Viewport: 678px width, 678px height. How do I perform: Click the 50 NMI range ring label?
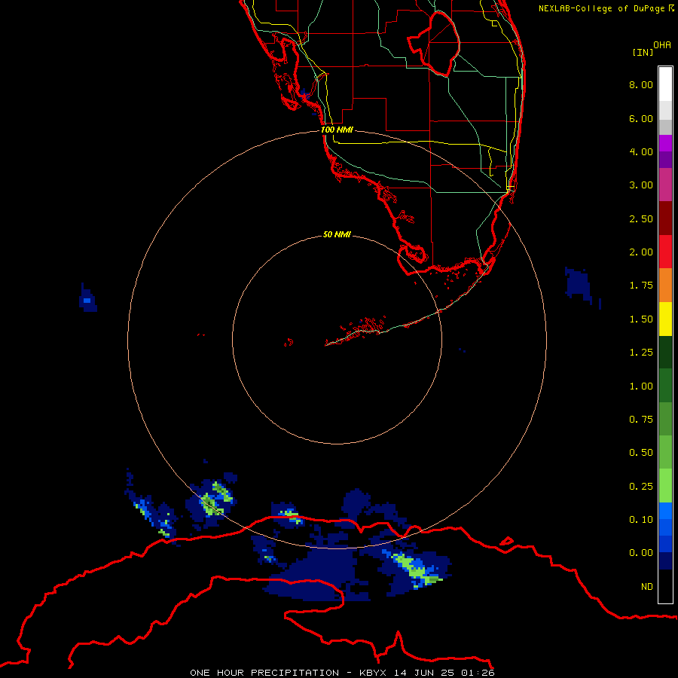337,234
